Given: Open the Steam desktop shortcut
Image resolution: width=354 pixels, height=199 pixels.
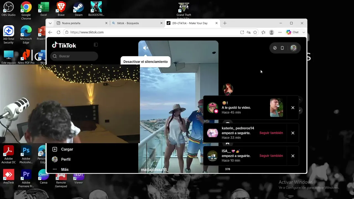Looking at the screenshot, I should click(x=79, y=9).
